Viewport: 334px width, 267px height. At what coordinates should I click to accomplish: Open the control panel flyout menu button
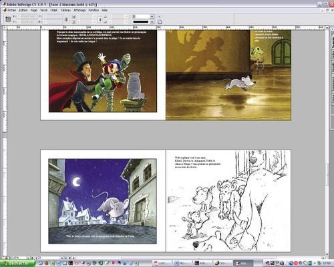coord(159,17)
